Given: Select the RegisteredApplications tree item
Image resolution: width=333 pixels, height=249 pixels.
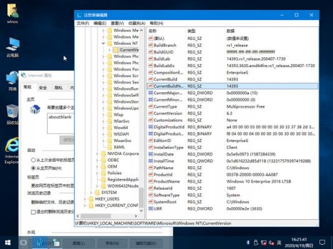Looking at the screenshot, I should point(123,180).
